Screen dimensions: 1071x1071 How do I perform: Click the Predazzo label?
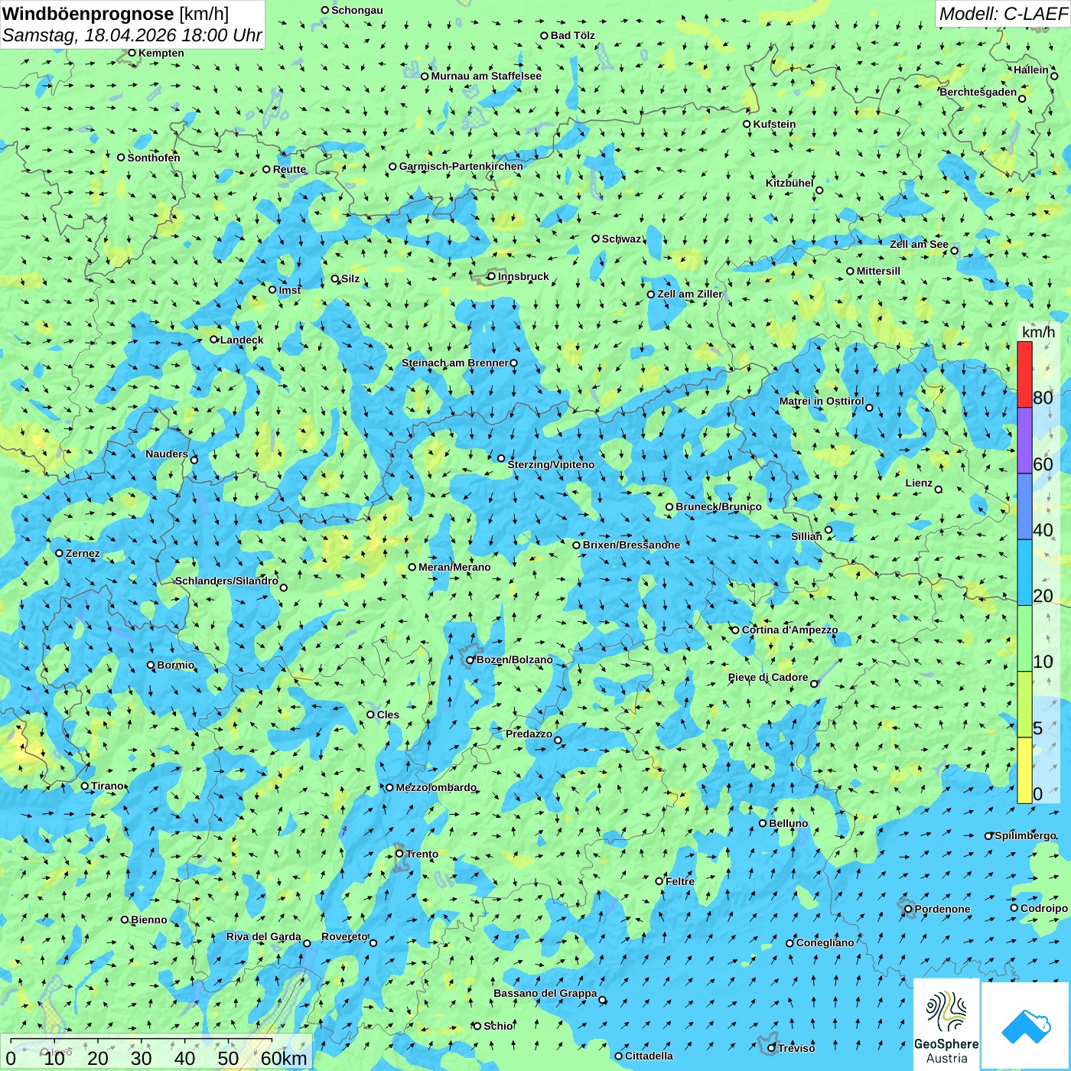pos(529,734)
